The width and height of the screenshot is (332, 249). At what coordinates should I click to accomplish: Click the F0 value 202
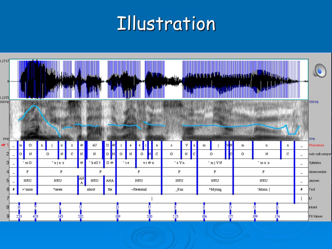click(x=81, y=216)
